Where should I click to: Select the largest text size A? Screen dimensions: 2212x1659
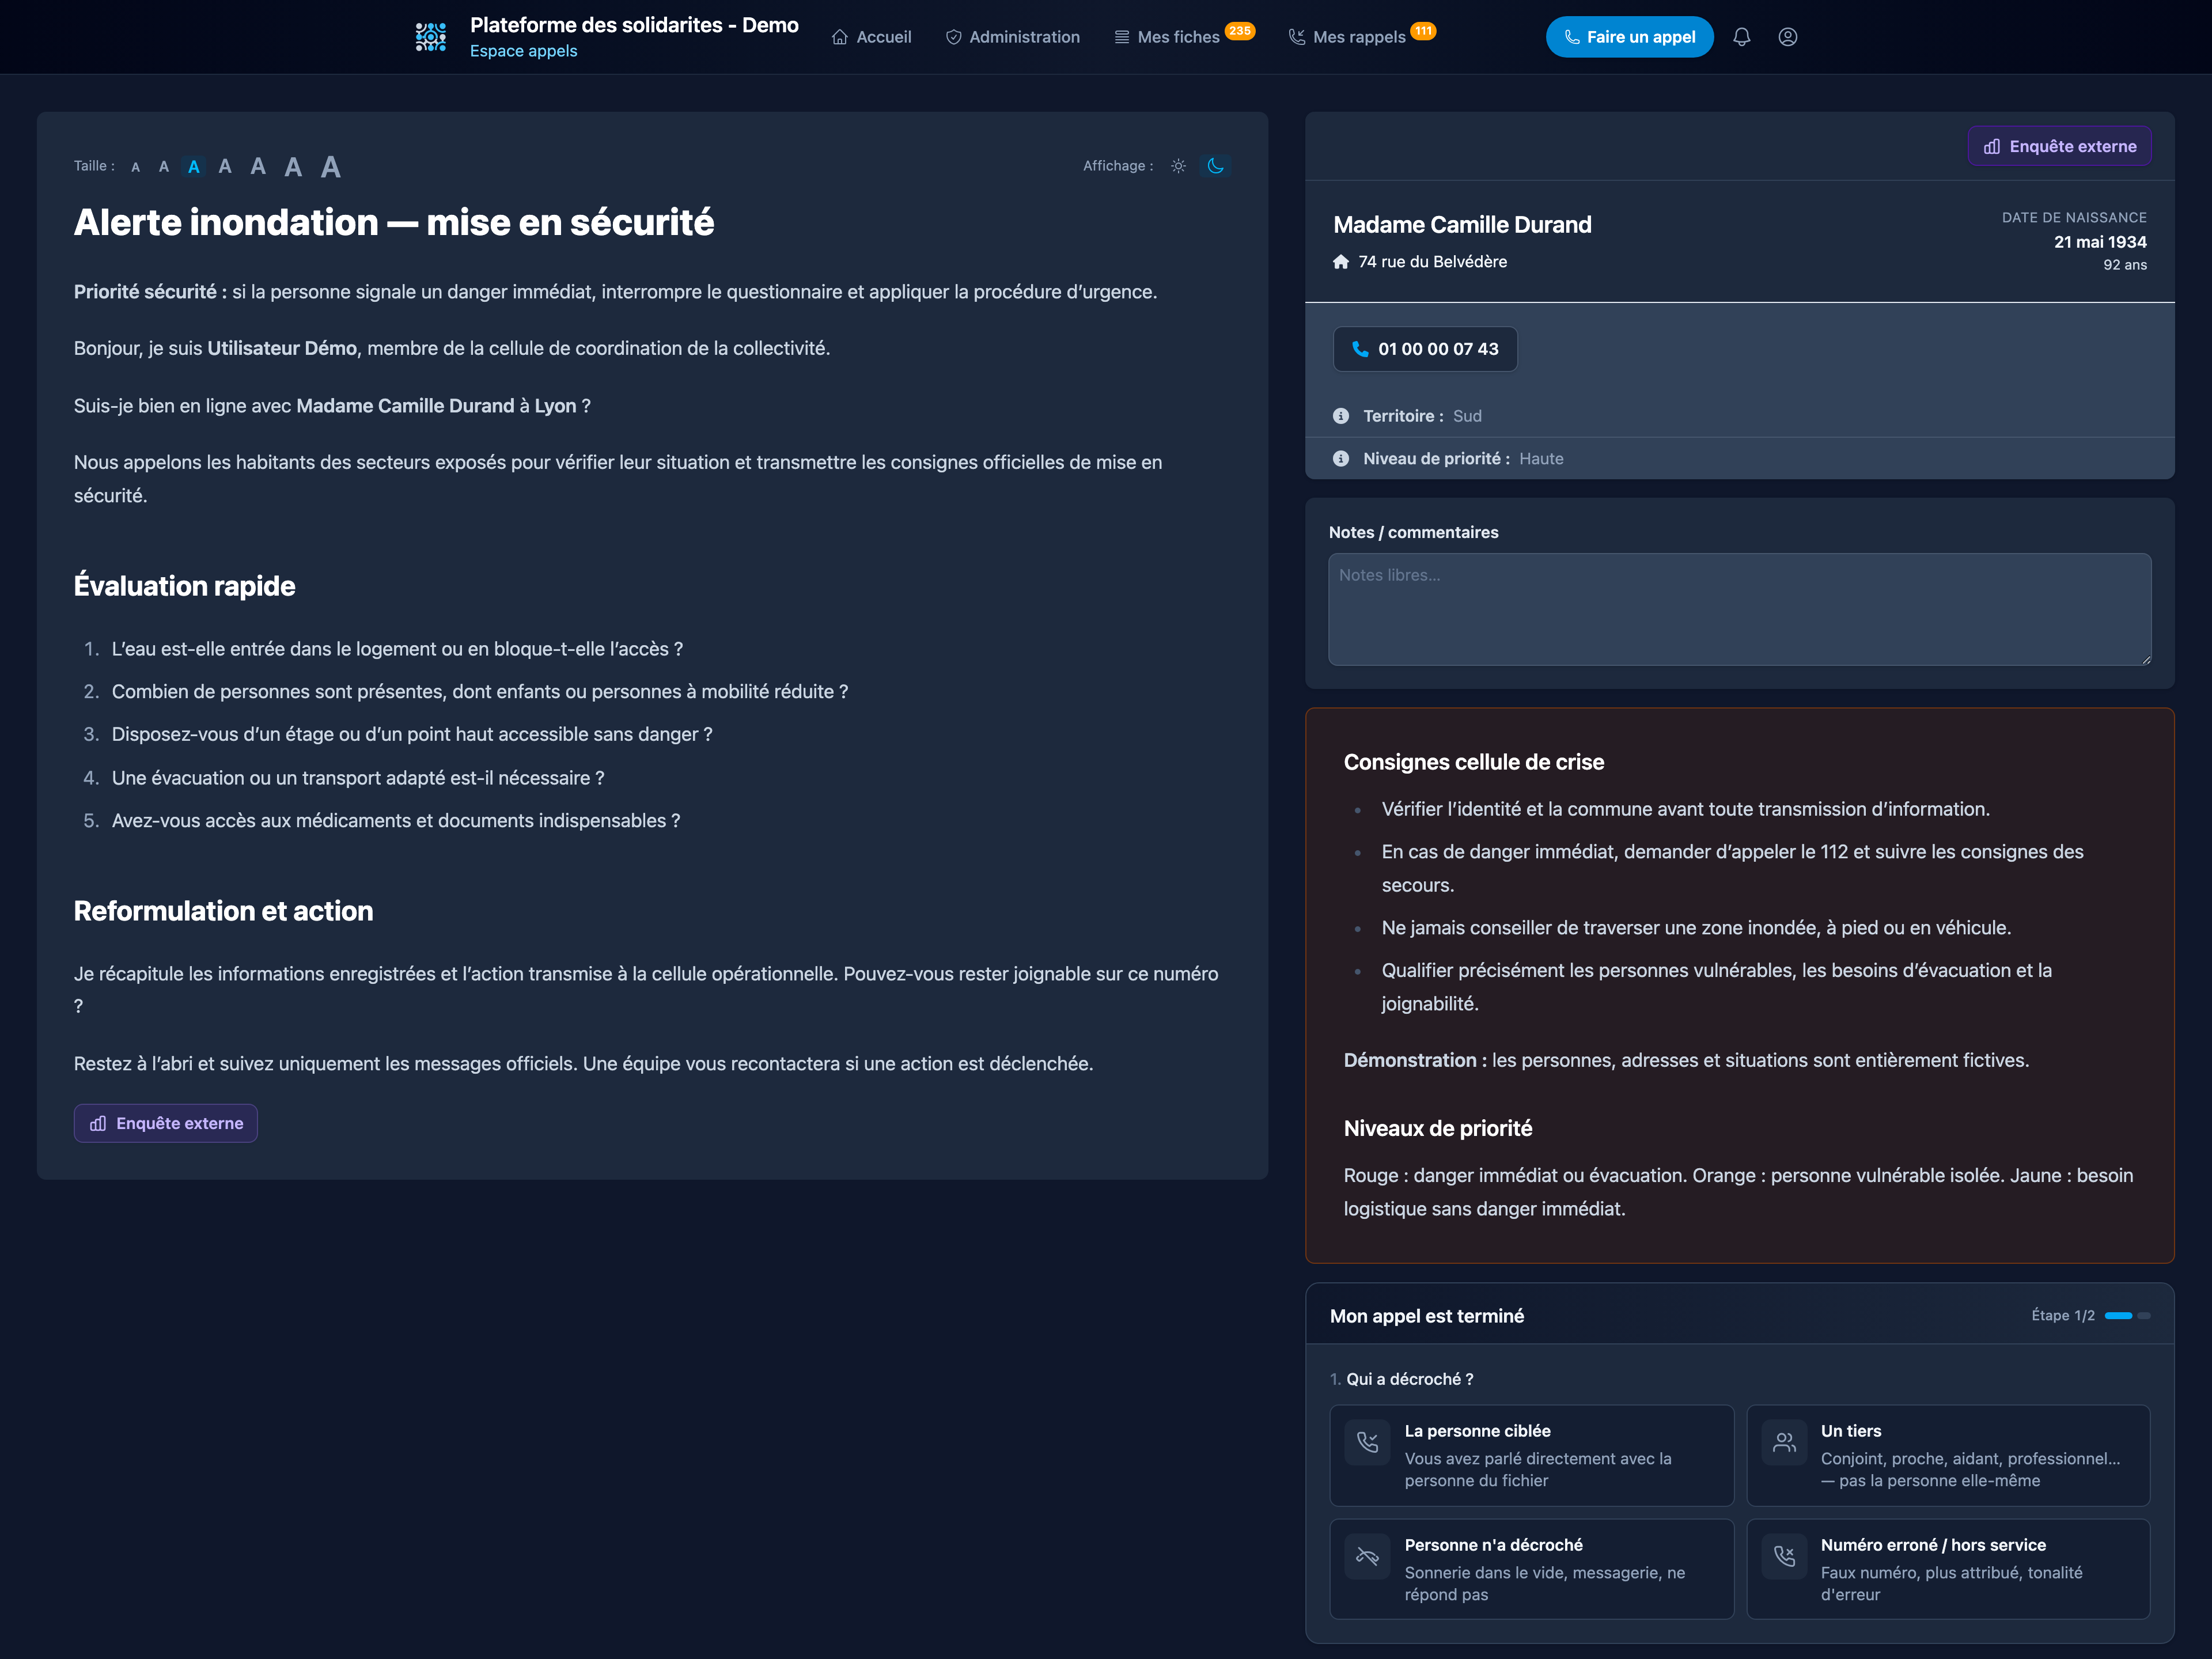pyautogui.click(x=331, y=167)
